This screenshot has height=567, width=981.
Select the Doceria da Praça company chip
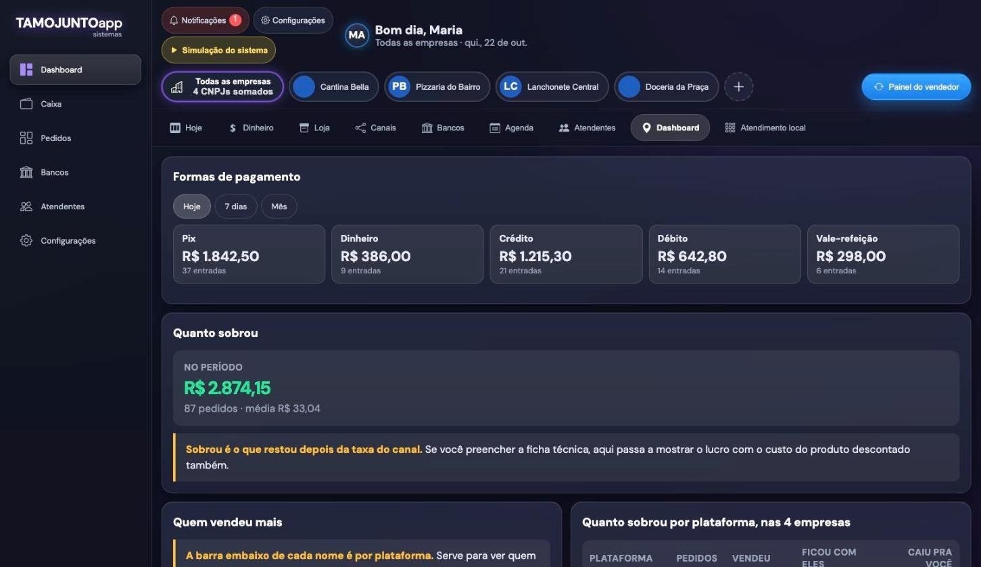(x=666, y=87)
